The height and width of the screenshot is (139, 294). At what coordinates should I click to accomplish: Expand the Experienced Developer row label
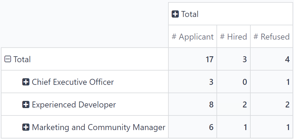74,104
